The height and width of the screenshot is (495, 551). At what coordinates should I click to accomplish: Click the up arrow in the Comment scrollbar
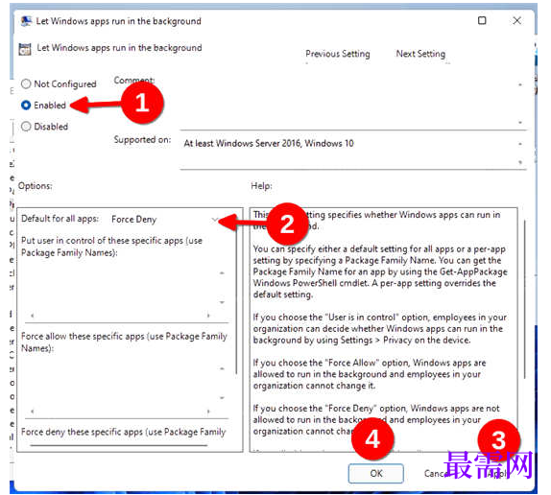point(520,84)
